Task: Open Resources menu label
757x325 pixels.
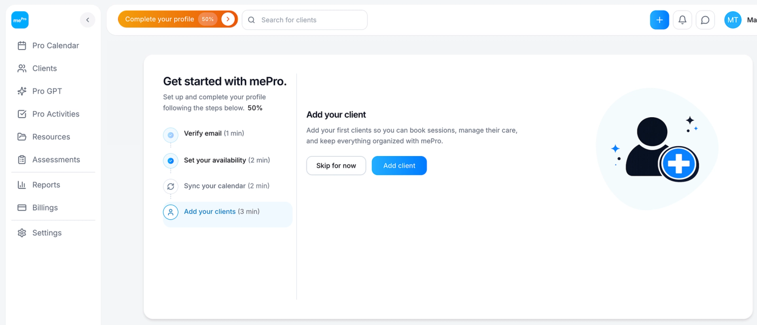Action: [51, 137]
